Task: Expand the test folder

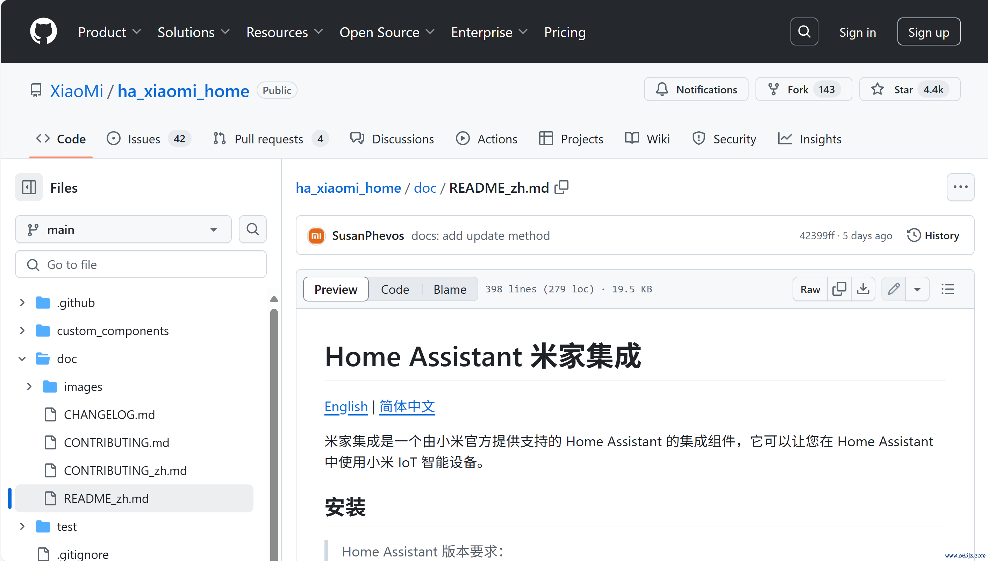Action: click(x=22, y=526)
